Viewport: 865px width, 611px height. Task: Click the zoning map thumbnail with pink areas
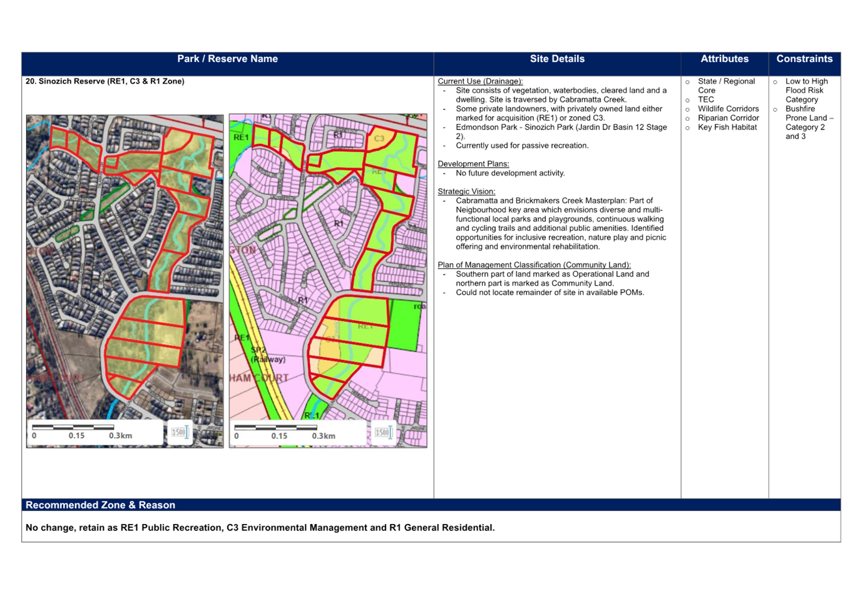(328, 281)
